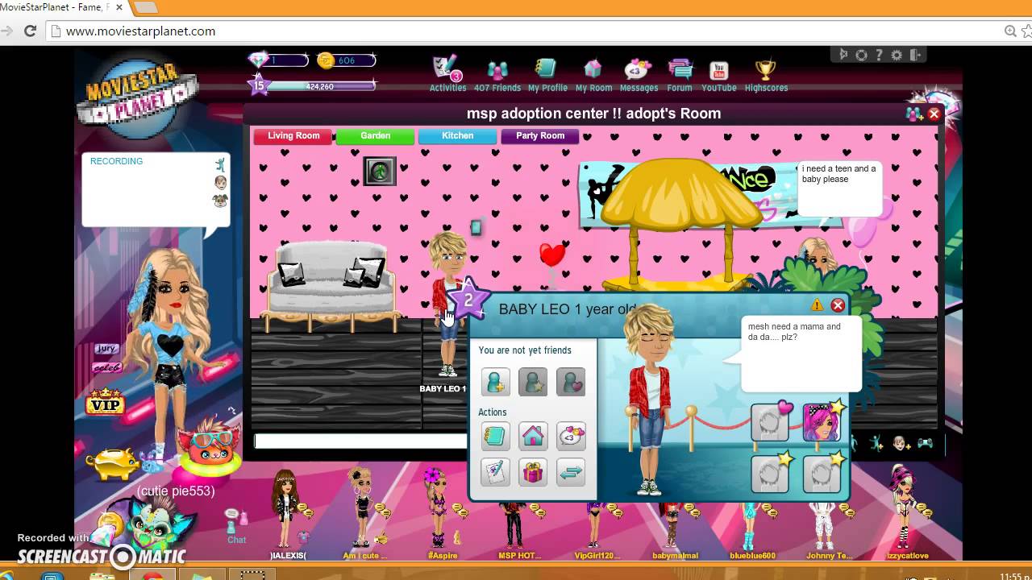Viewport: 1032px width, 580px height.
Task: Send a message via <3 bubble action
Action: click(571, 437)
